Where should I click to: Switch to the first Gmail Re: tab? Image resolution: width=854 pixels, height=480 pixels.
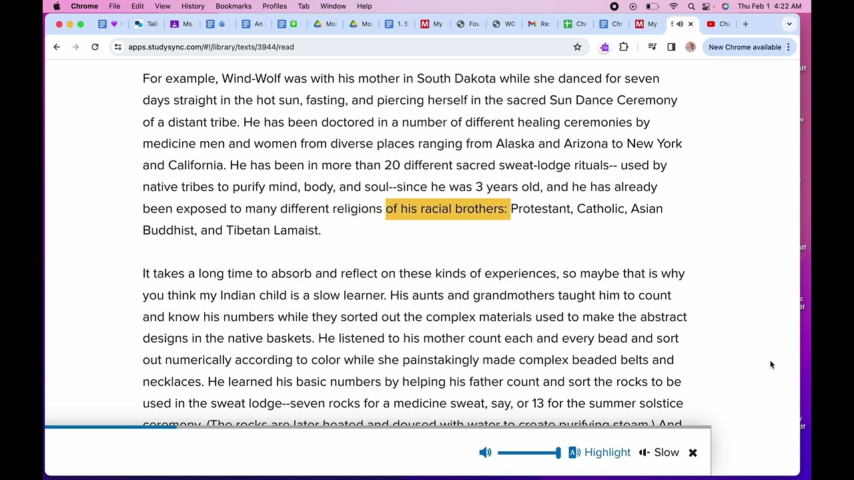tap(539, 24)
